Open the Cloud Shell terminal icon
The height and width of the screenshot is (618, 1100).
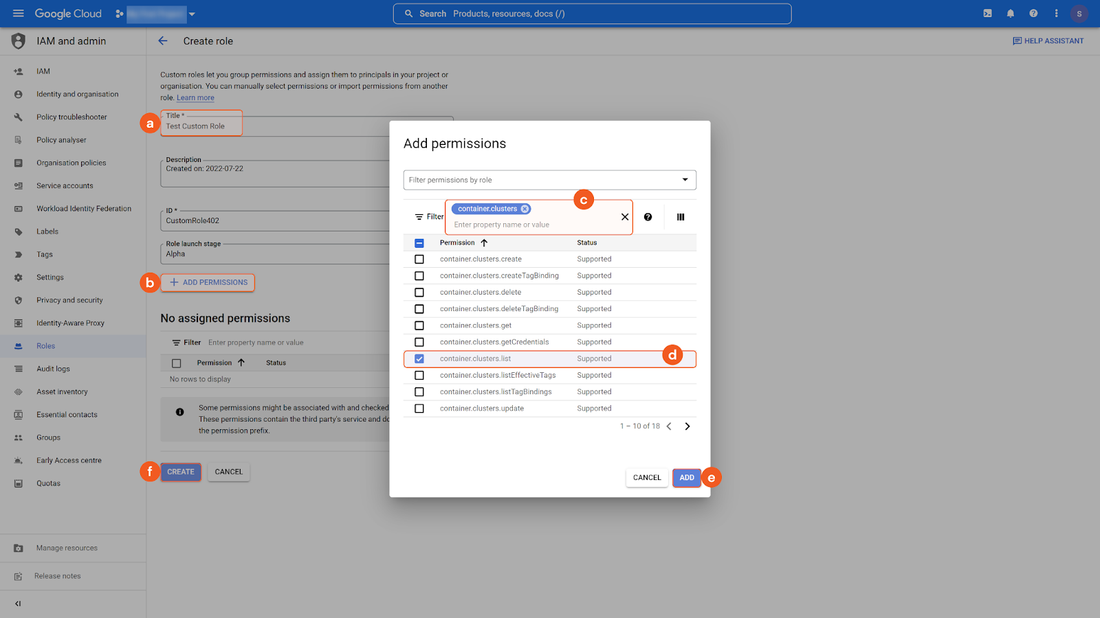[x=987, y=13]
